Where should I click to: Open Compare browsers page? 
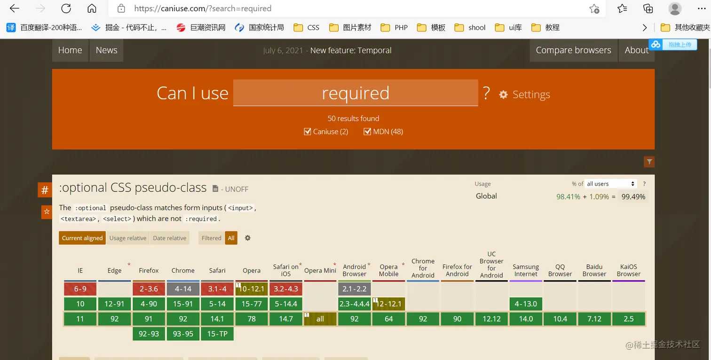[x=573, y=50]
